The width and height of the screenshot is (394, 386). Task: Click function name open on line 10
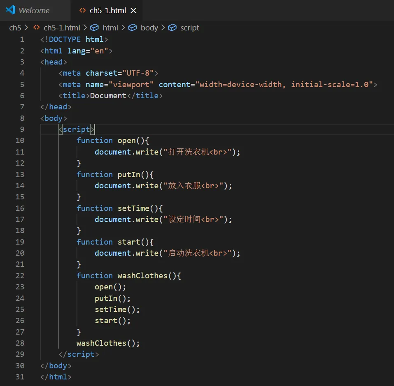127,141
